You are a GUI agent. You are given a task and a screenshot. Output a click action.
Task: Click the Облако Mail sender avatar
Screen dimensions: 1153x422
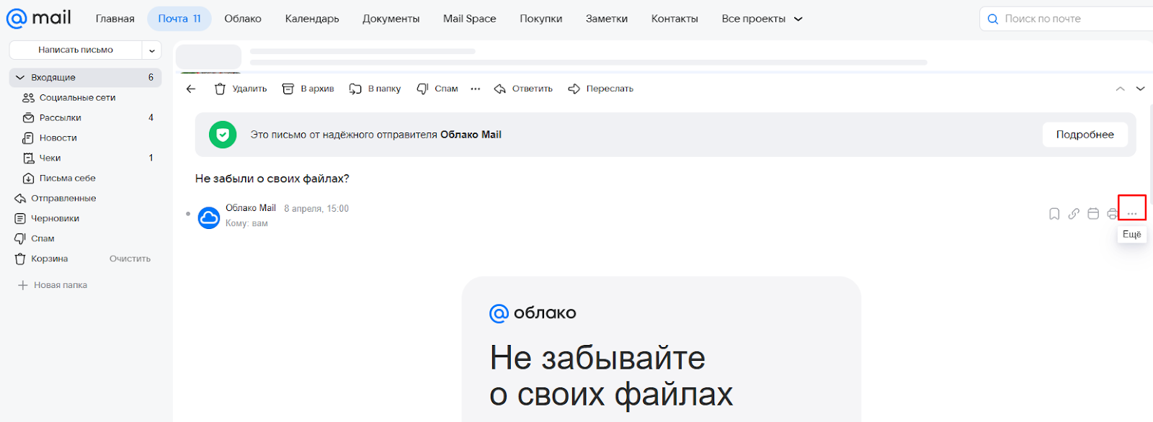click(x=209, y=217)
